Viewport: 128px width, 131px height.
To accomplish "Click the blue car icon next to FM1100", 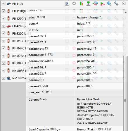I will tap(8, 4).
